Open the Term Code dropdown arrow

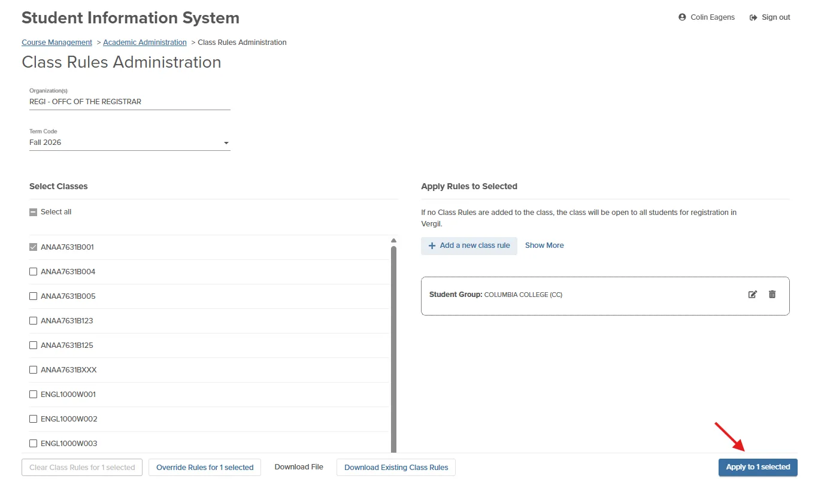[x=226, y=143]
